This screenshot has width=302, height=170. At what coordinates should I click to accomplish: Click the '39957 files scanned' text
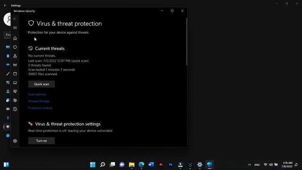coord(43,74)
